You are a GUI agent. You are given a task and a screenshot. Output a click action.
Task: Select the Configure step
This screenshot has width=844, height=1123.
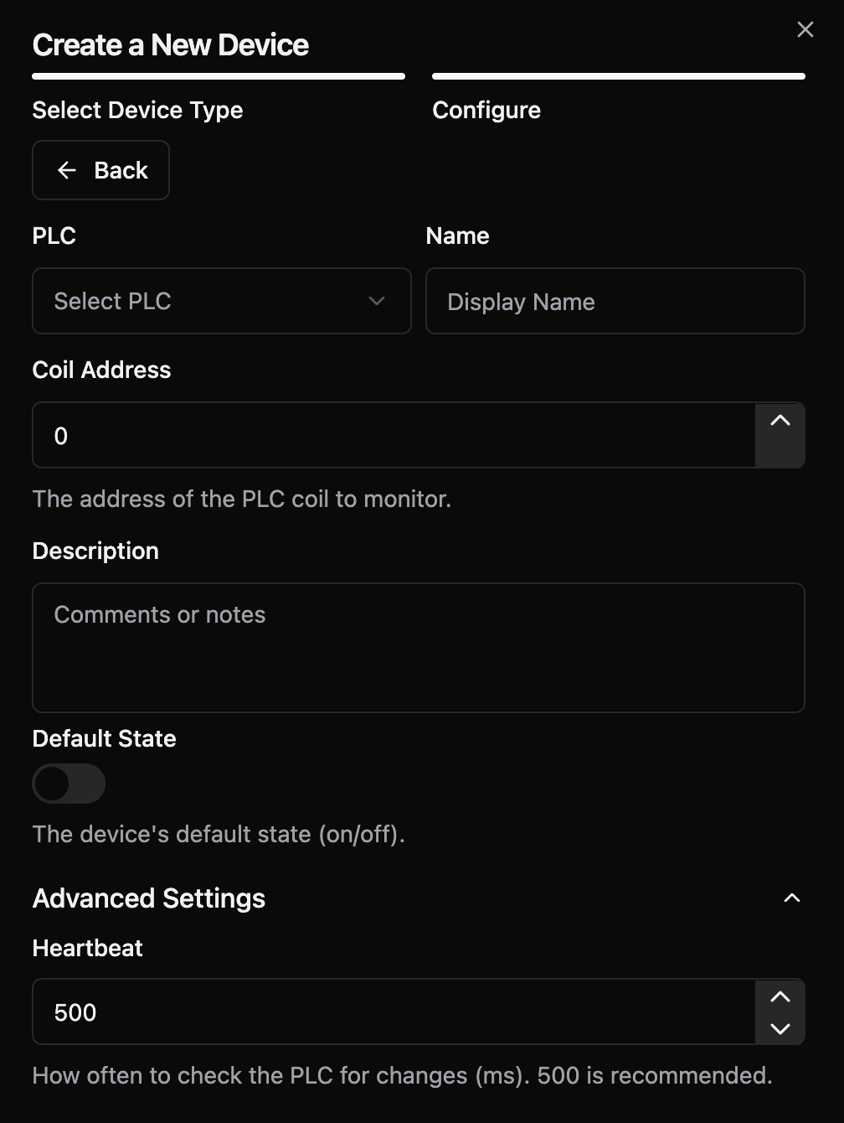click(486, 110)
